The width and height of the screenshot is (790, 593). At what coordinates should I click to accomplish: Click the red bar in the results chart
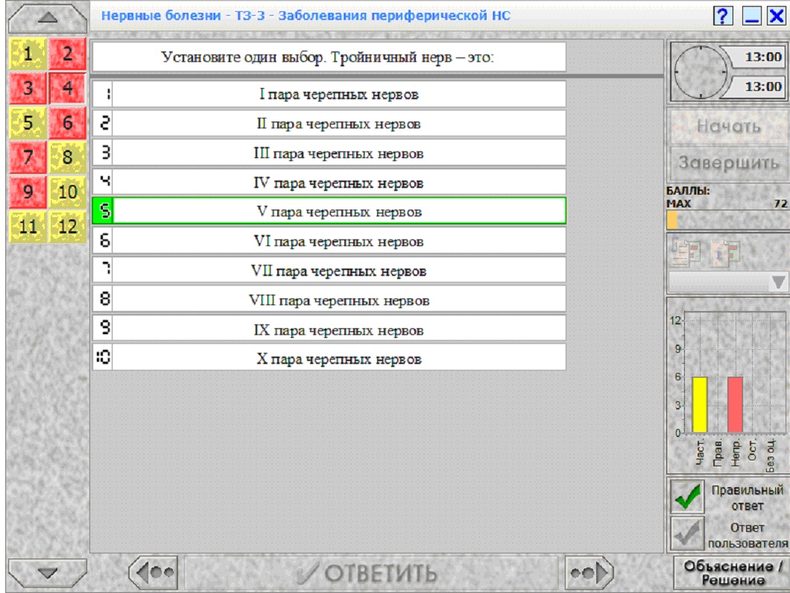point(735,404)
